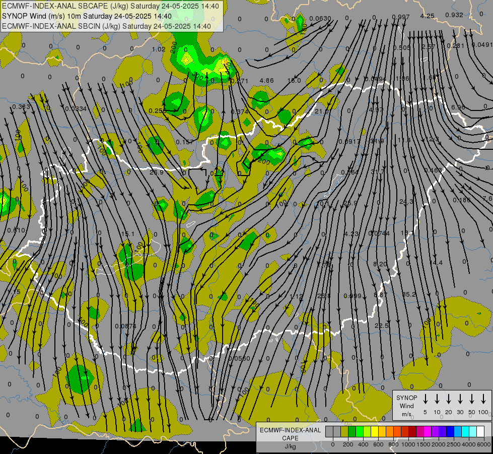
Task: Click the 400 tick label on CAPE scale
Action: 363,444
